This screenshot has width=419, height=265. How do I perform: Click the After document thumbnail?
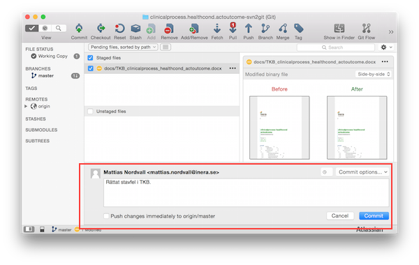coord(357,128)
